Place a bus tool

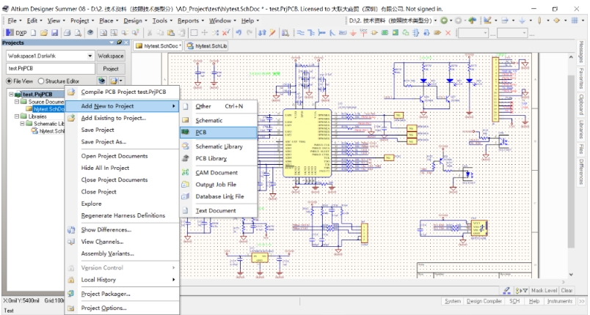[311, 33]
